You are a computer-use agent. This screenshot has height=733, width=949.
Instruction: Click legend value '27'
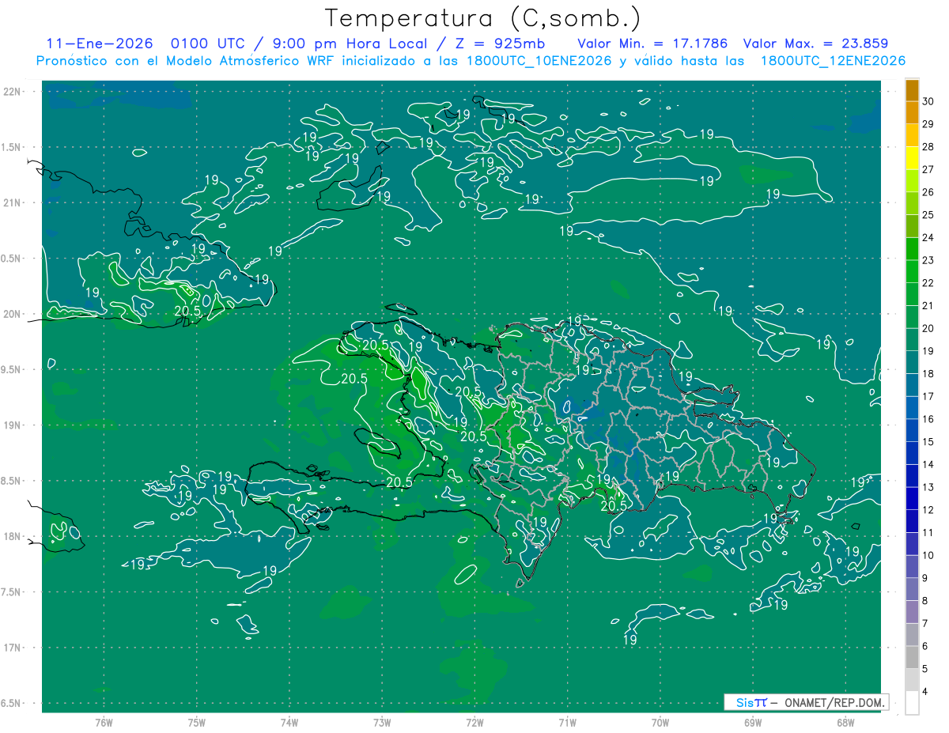[x=928, y=169]
